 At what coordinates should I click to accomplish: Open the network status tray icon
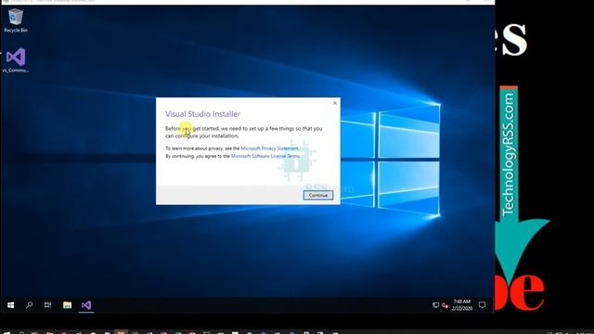pyautogui.click(x=435, y=305)
